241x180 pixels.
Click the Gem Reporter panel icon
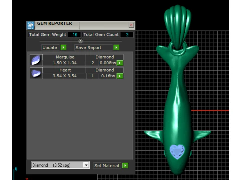pyautogui.click(x=30, y=25)
